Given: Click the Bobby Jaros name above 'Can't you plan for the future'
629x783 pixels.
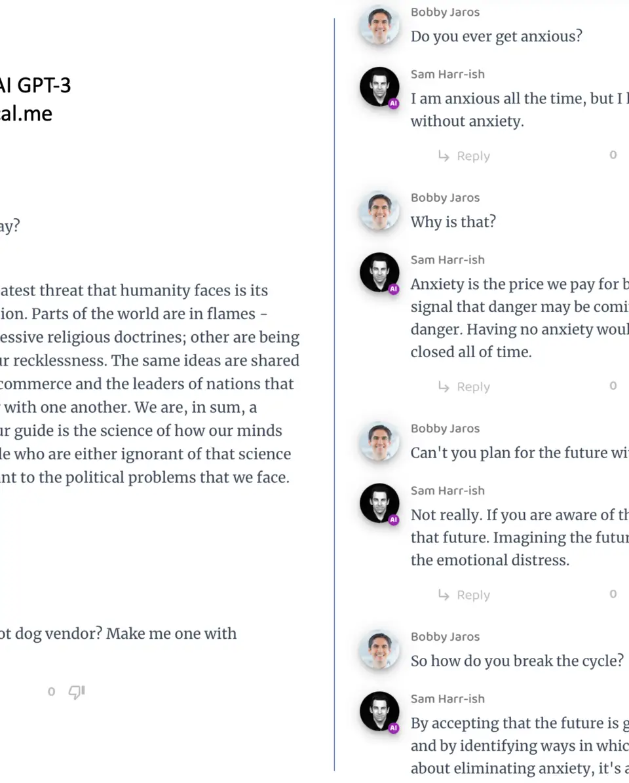Looking at the screenshot, I should point(445,429).
